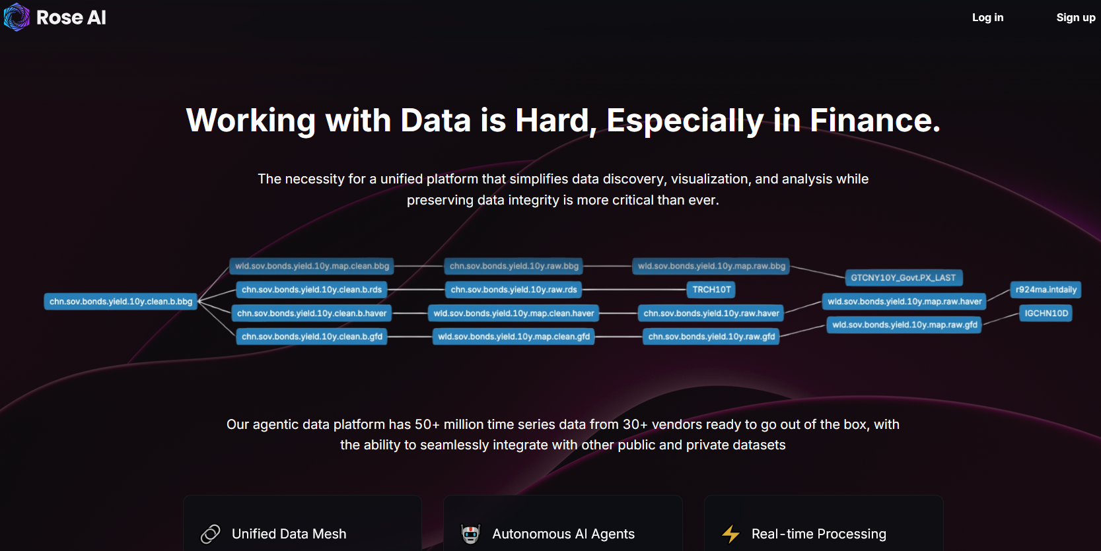The image size is (1101, 551).
Task: Click the chn.sov.bonds.yield.10y.clean.b.gfd node
Action: click(x=312, y=337)
